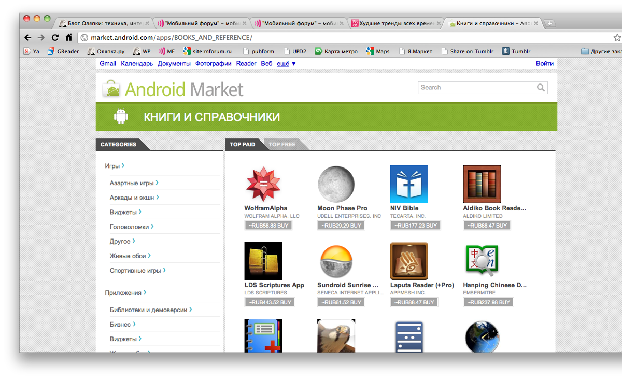Image resolution: width=622 pixels, height=379 pixels.
Task: Select the Top Paid tab
Action: (x=242, y=145)
